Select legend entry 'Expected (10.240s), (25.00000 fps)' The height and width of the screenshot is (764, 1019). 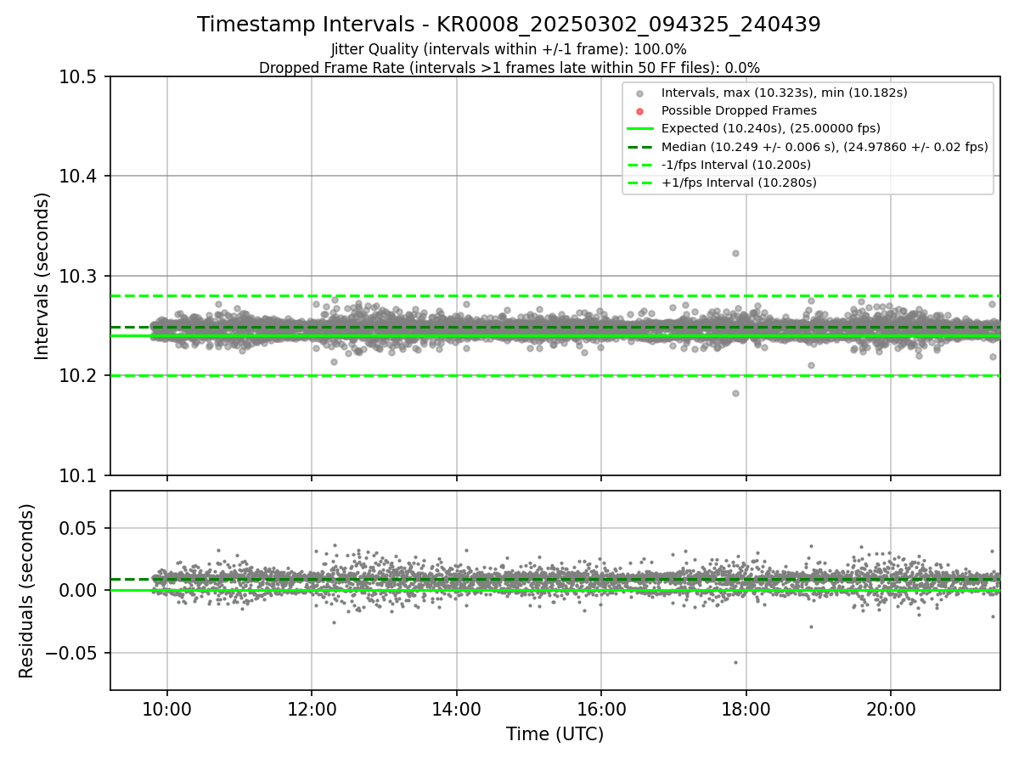click(x=770, y=128)
